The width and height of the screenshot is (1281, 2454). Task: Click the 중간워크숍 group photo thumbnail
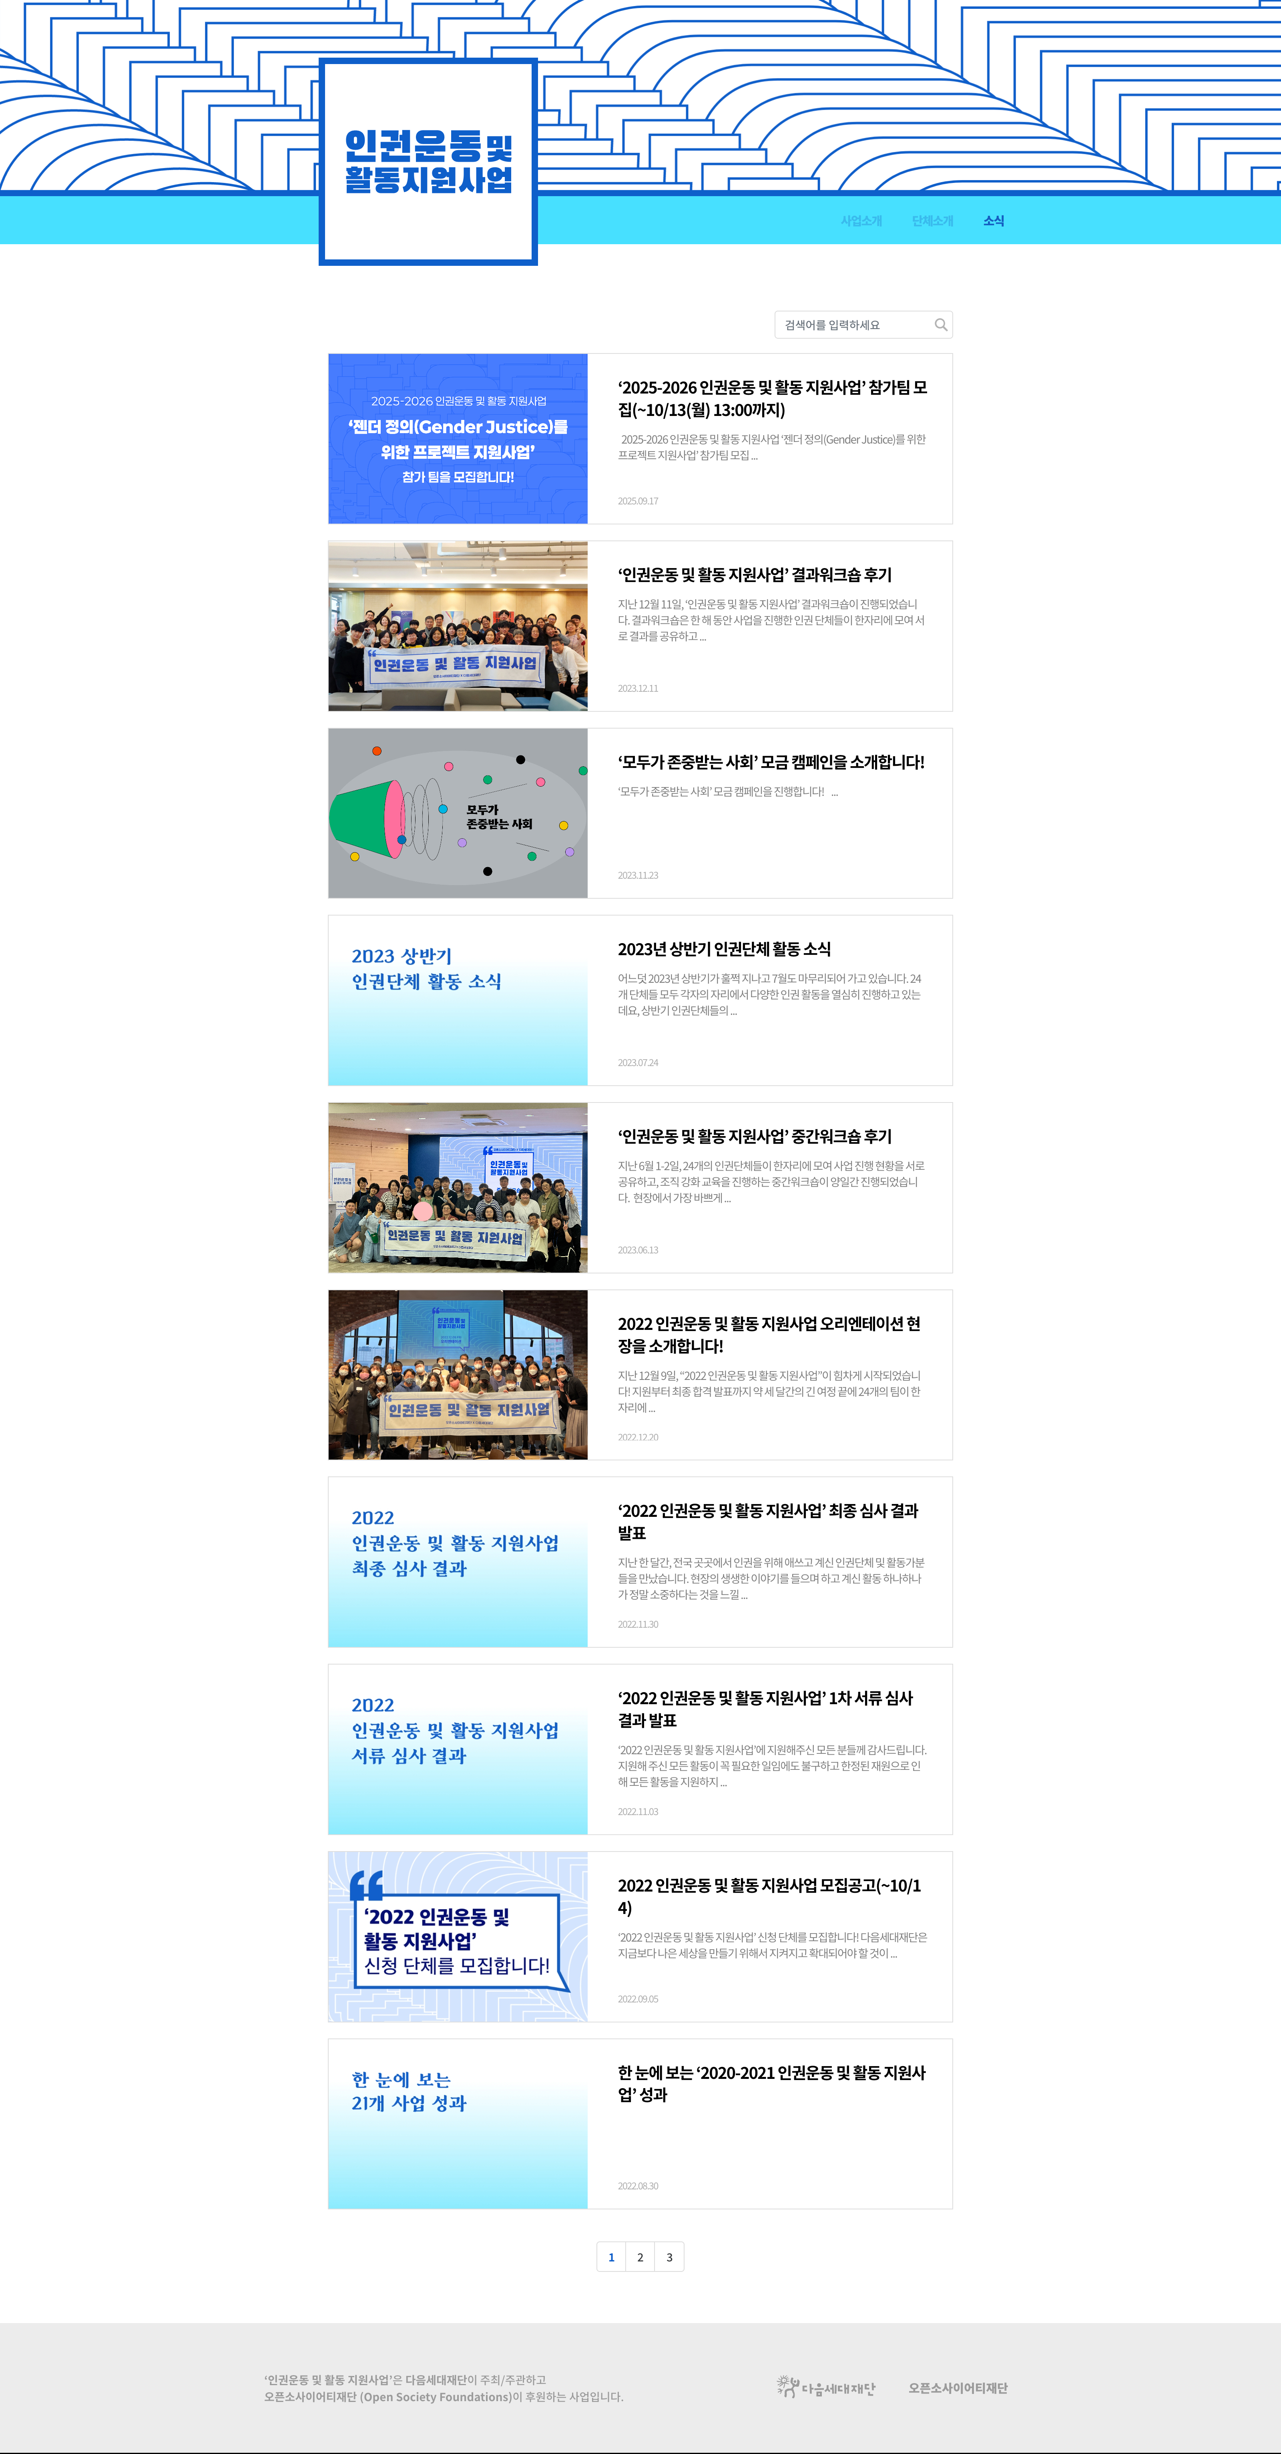[x=458, y=1187]
